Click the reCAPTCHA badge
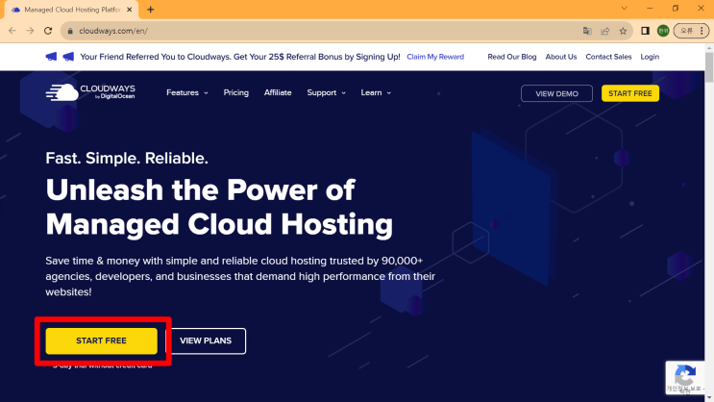714x402 pixels. (x=685, y=378)
